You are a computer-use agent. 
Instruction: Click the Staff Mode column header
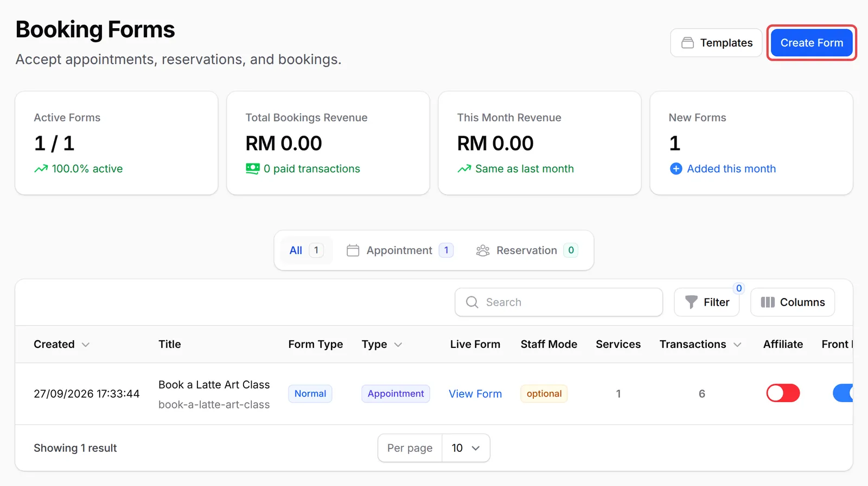pos(549,344)
